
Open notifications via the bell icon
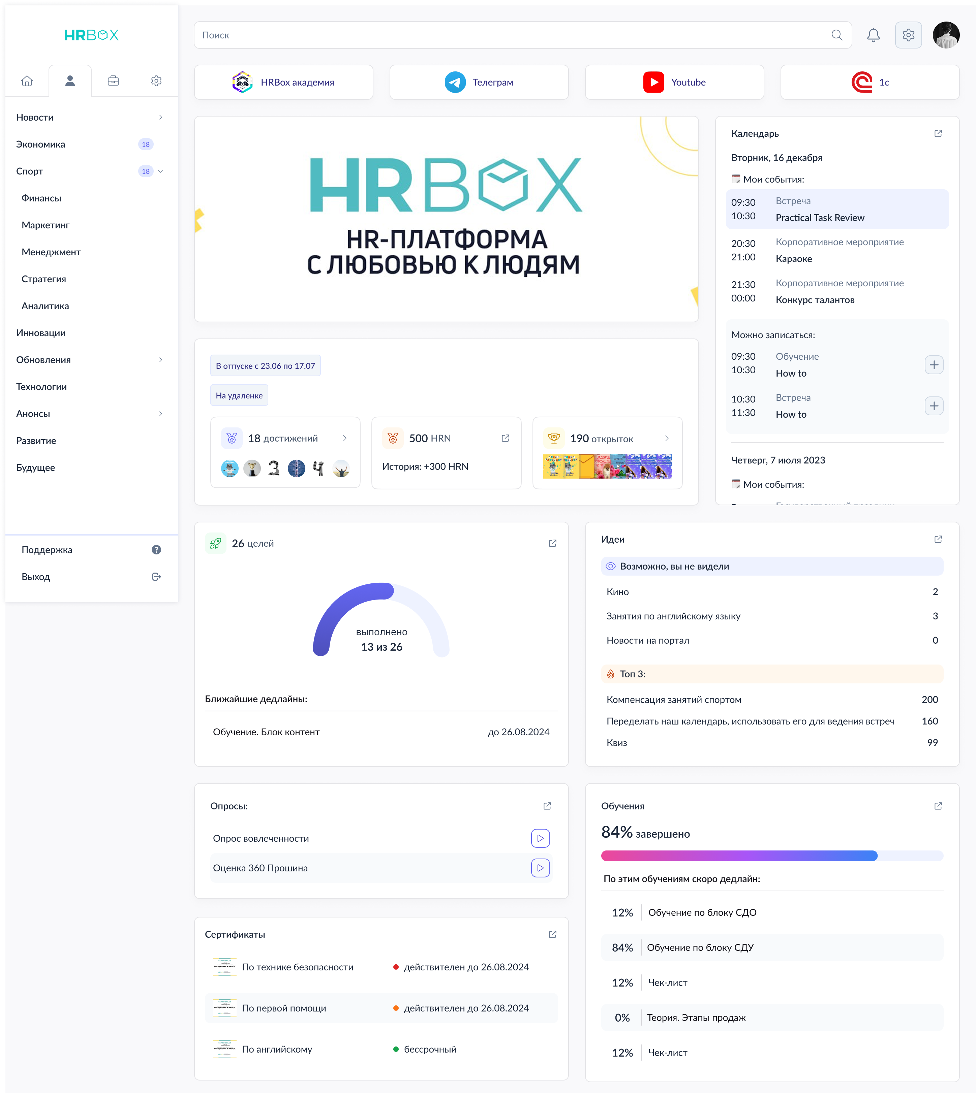[874, 35]
